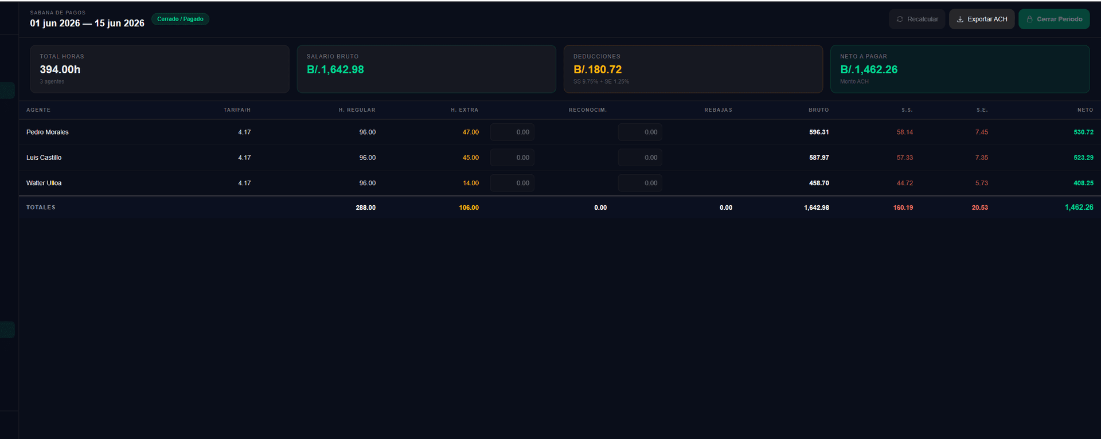
Task: Click the Deducciones summary card
Action: [x=693, y=69]
